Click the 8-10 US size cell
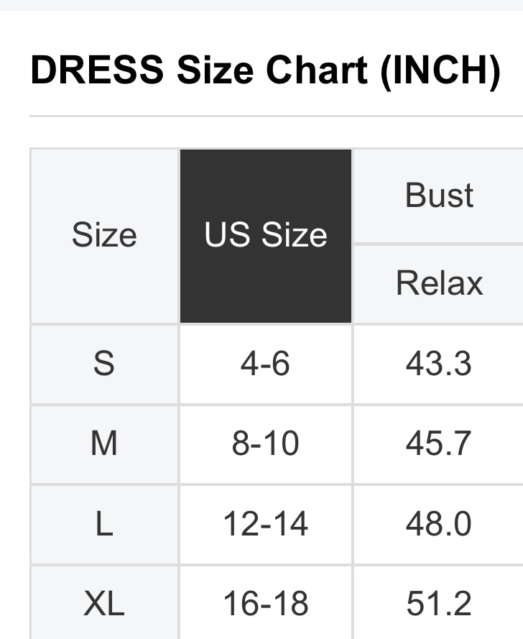Viewport: 523px width, 639px height. [x=266, y=443]
